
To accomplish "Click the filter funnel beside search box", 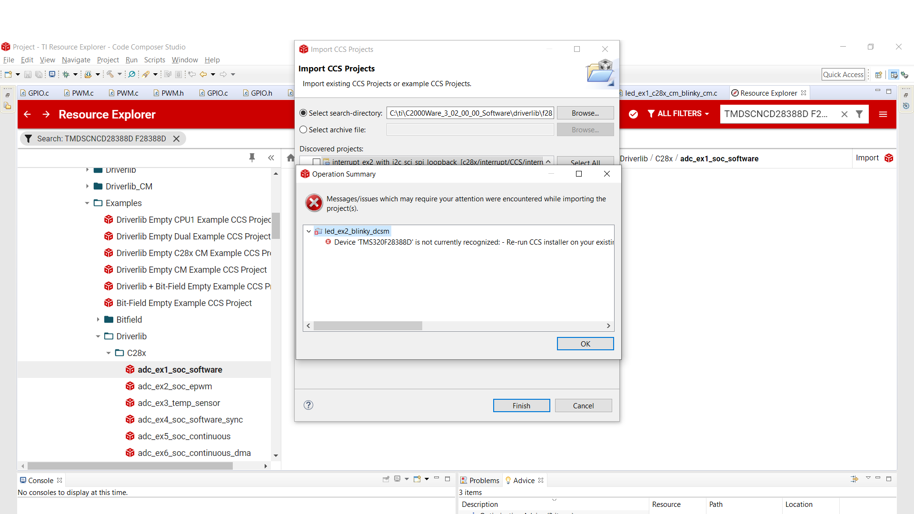I will tap(859, 114).
